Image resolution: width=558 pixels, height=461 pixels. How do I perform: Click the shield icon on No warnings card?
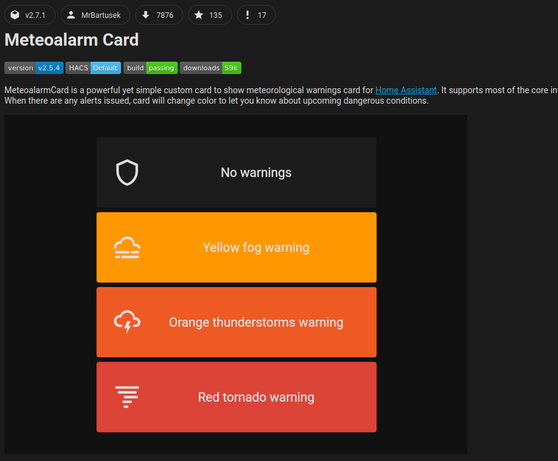pos(127,172)
